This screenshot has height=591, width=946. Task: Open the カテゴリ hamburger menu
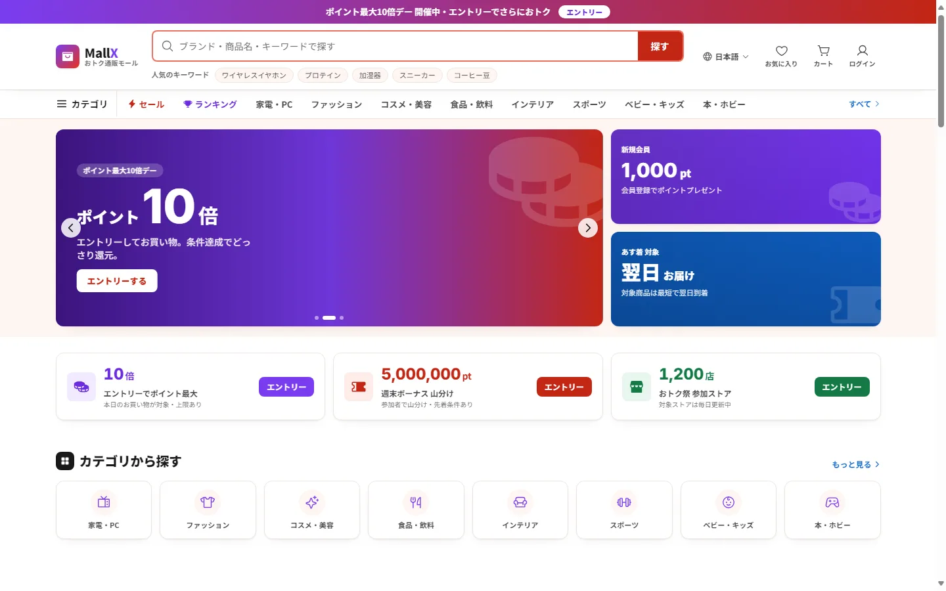(x=82, y=104)
